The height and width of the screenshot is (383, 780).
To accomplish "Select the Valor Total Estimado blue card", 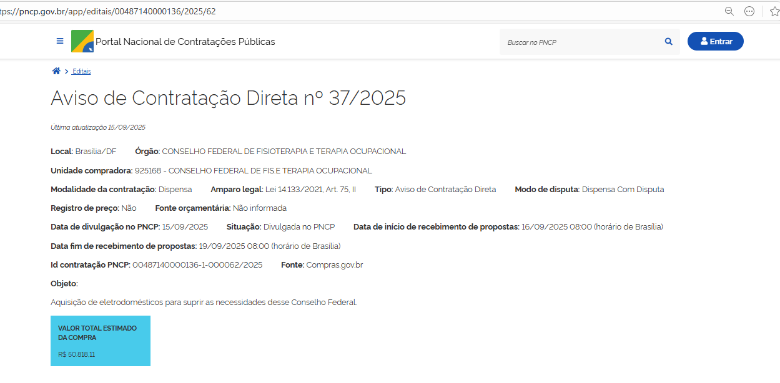I will click(x=100, y=341).
